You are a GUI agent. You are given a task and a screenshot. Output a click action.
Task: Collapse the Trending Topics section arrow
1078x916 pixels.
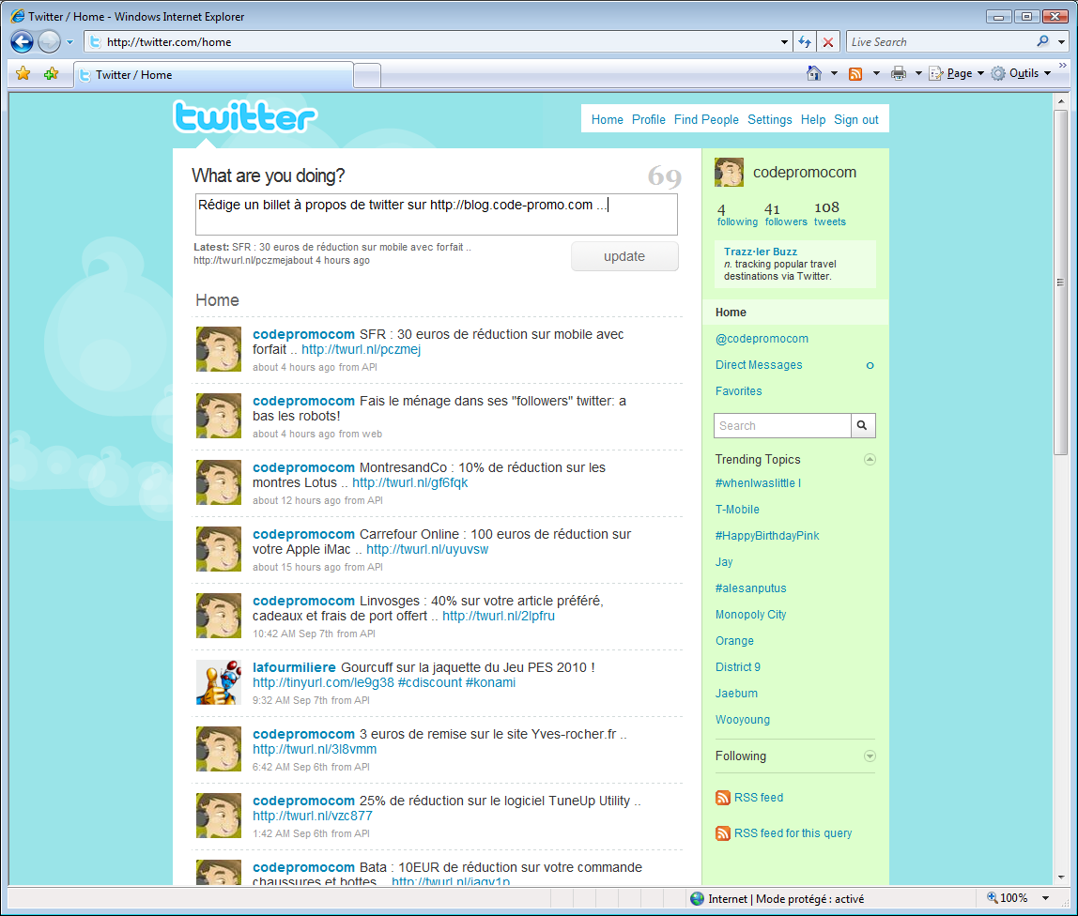870,459
